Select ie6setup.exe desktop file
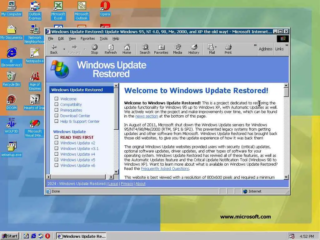This screenshot has height=240, width=320. (12, 149)
